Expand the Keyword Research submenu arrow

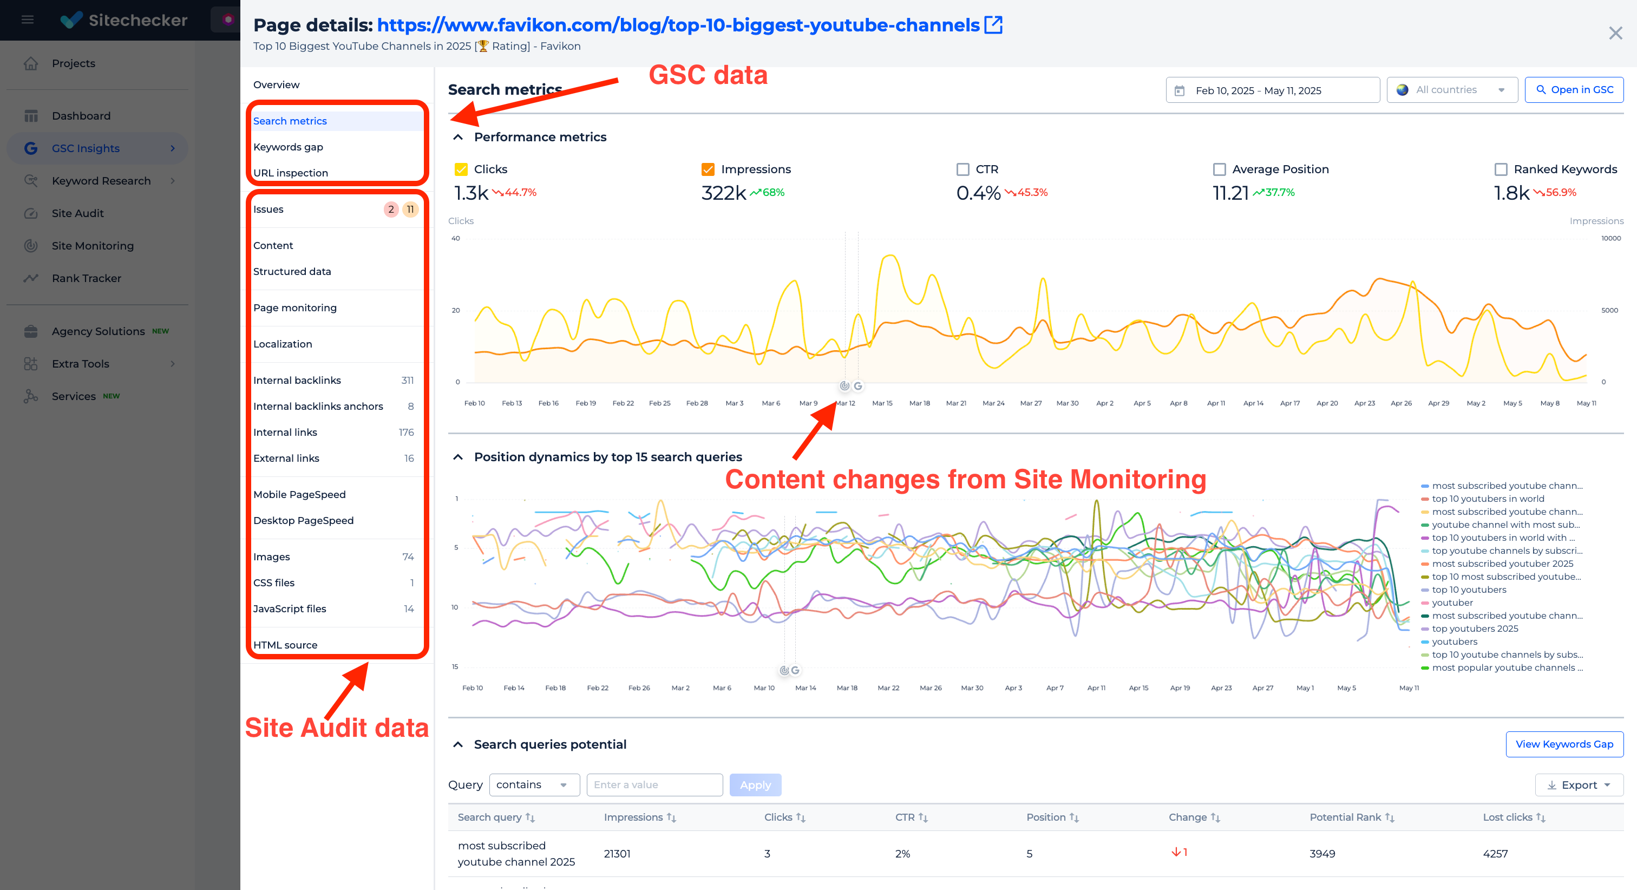tap(172, 180)
